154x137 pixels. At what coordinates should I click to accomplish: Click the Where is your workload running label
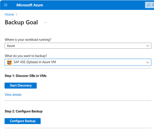tap(28, 39)
